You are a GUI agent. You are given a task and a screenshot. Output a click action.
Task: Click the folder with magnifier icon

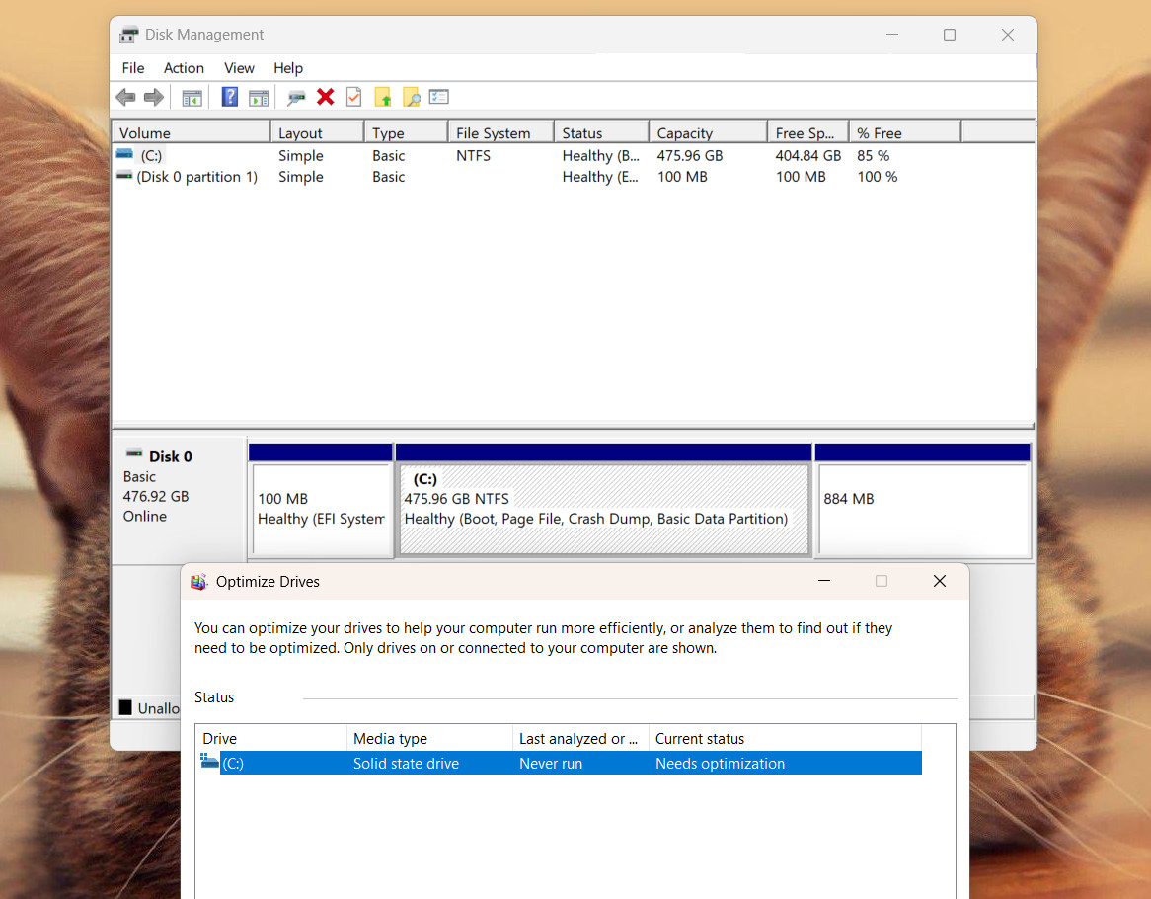click(x=411, y=97)
